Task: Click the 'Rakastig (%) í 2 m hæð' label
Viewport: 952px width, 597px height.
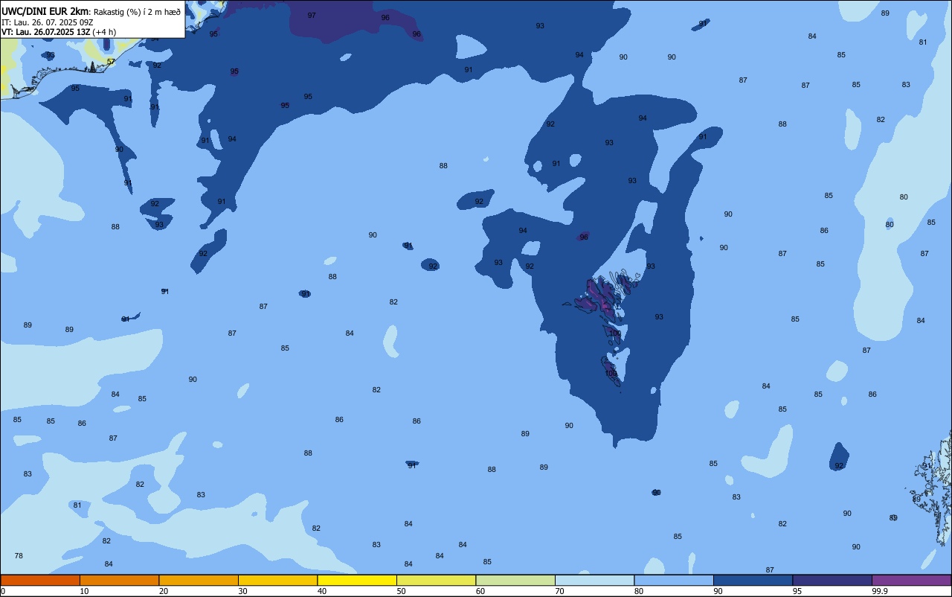Action: [x=137, y=12]
